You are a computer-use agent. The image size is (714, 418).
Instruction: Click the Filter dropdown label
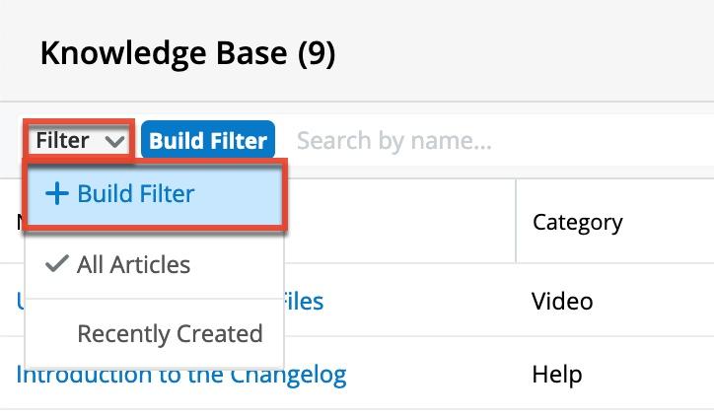click(62, 141)
